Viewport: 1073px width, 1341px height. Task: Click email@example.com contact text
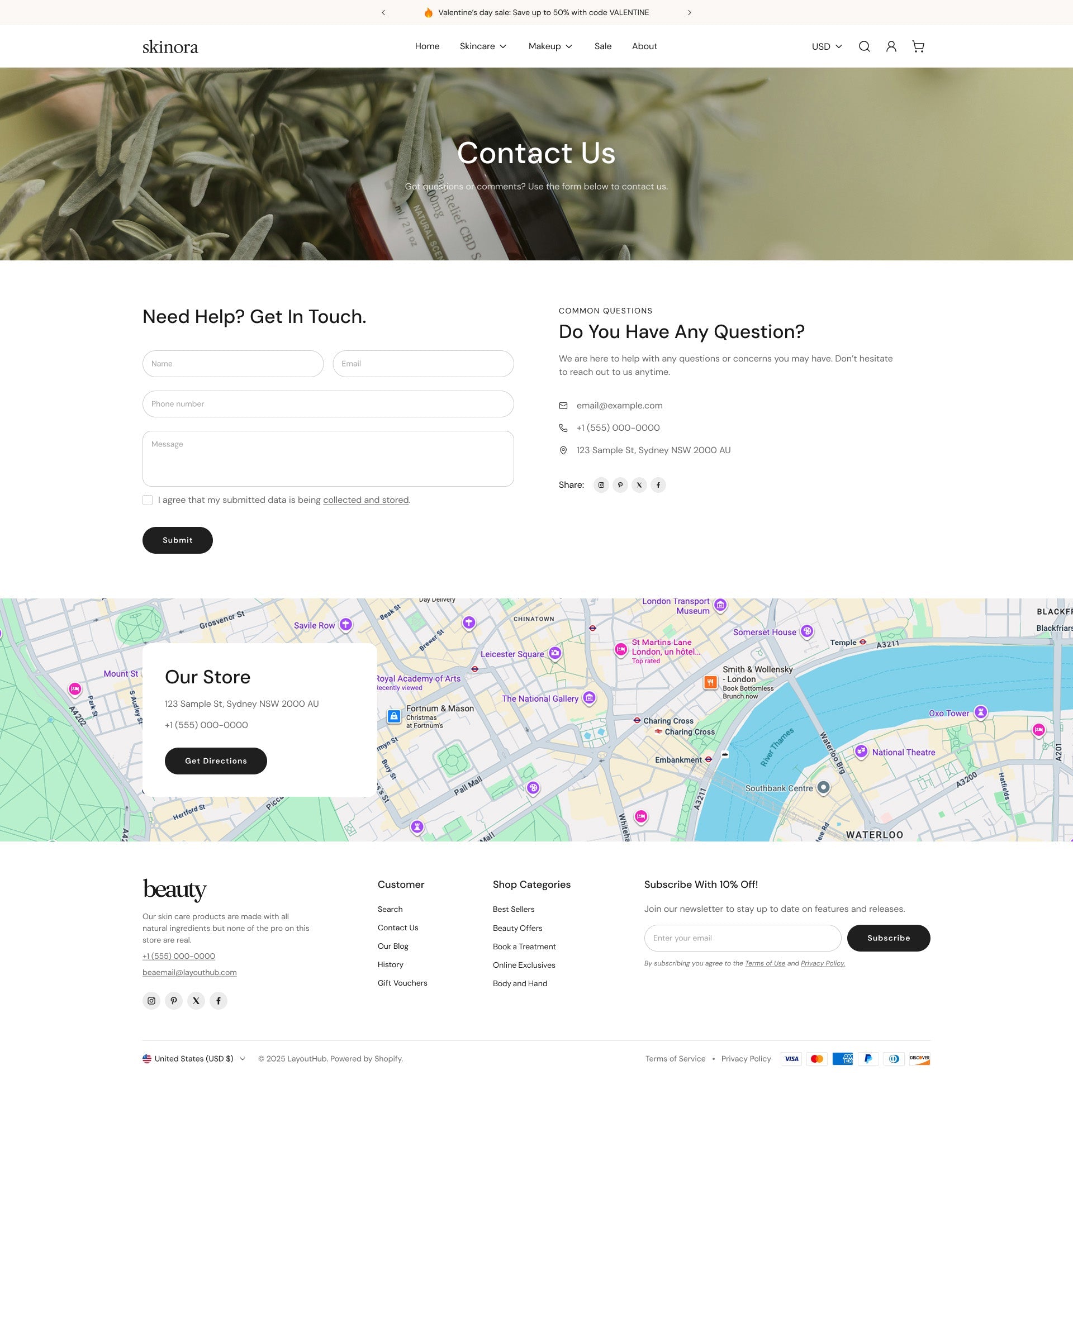[620, 406]
